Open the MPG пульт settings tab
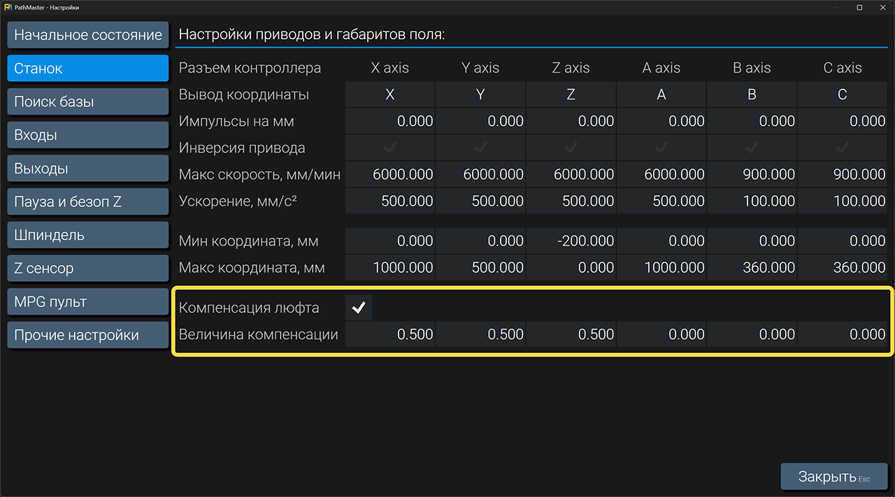This screenshot has height=497, width=895. tap(88, 302)
